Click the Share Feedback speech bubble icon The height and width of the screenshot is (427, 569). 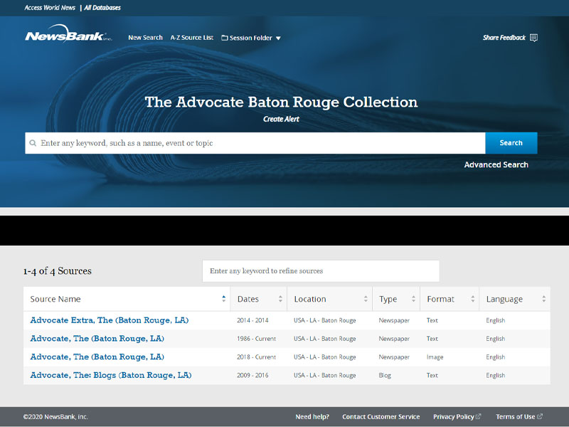[x=533, y=38]
